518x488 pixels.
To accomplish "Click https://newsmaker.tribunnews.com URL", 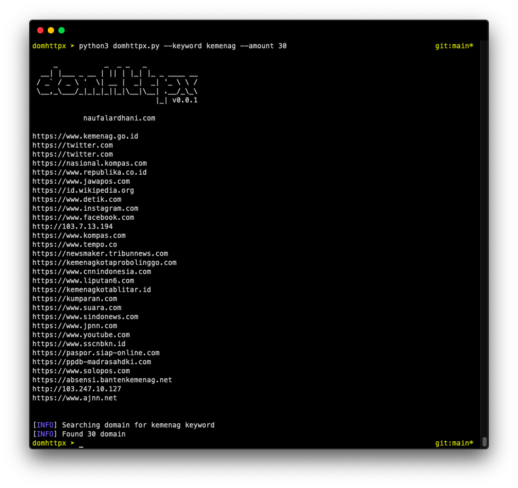I will pyautogui.click(x=100, y=253).
